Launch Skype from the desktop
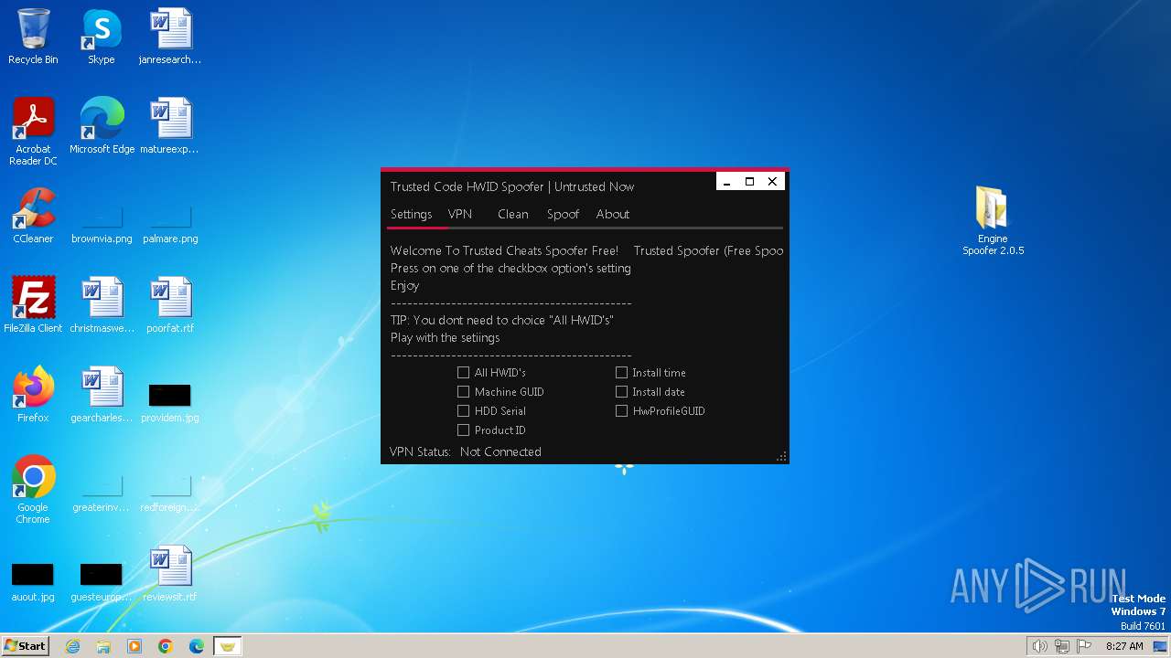 point(101,37)
